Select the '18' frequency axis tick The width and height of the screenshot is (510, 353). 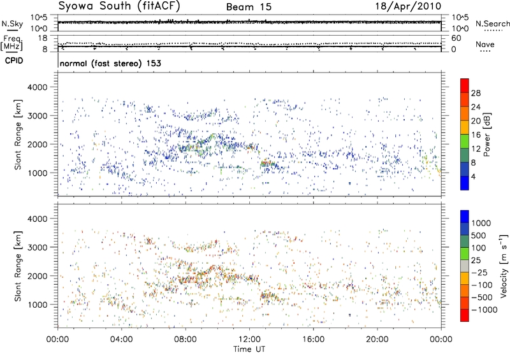[x=43, y=38]
